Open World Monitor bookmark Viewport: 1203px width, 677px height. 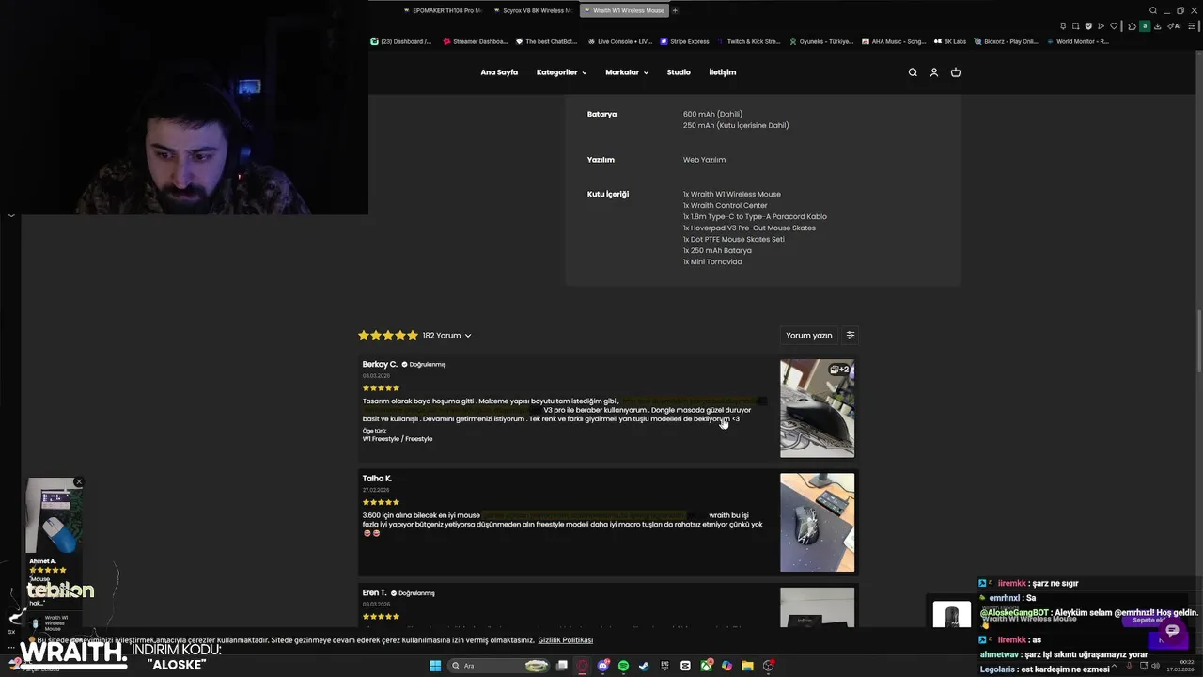coord(1077,41)
